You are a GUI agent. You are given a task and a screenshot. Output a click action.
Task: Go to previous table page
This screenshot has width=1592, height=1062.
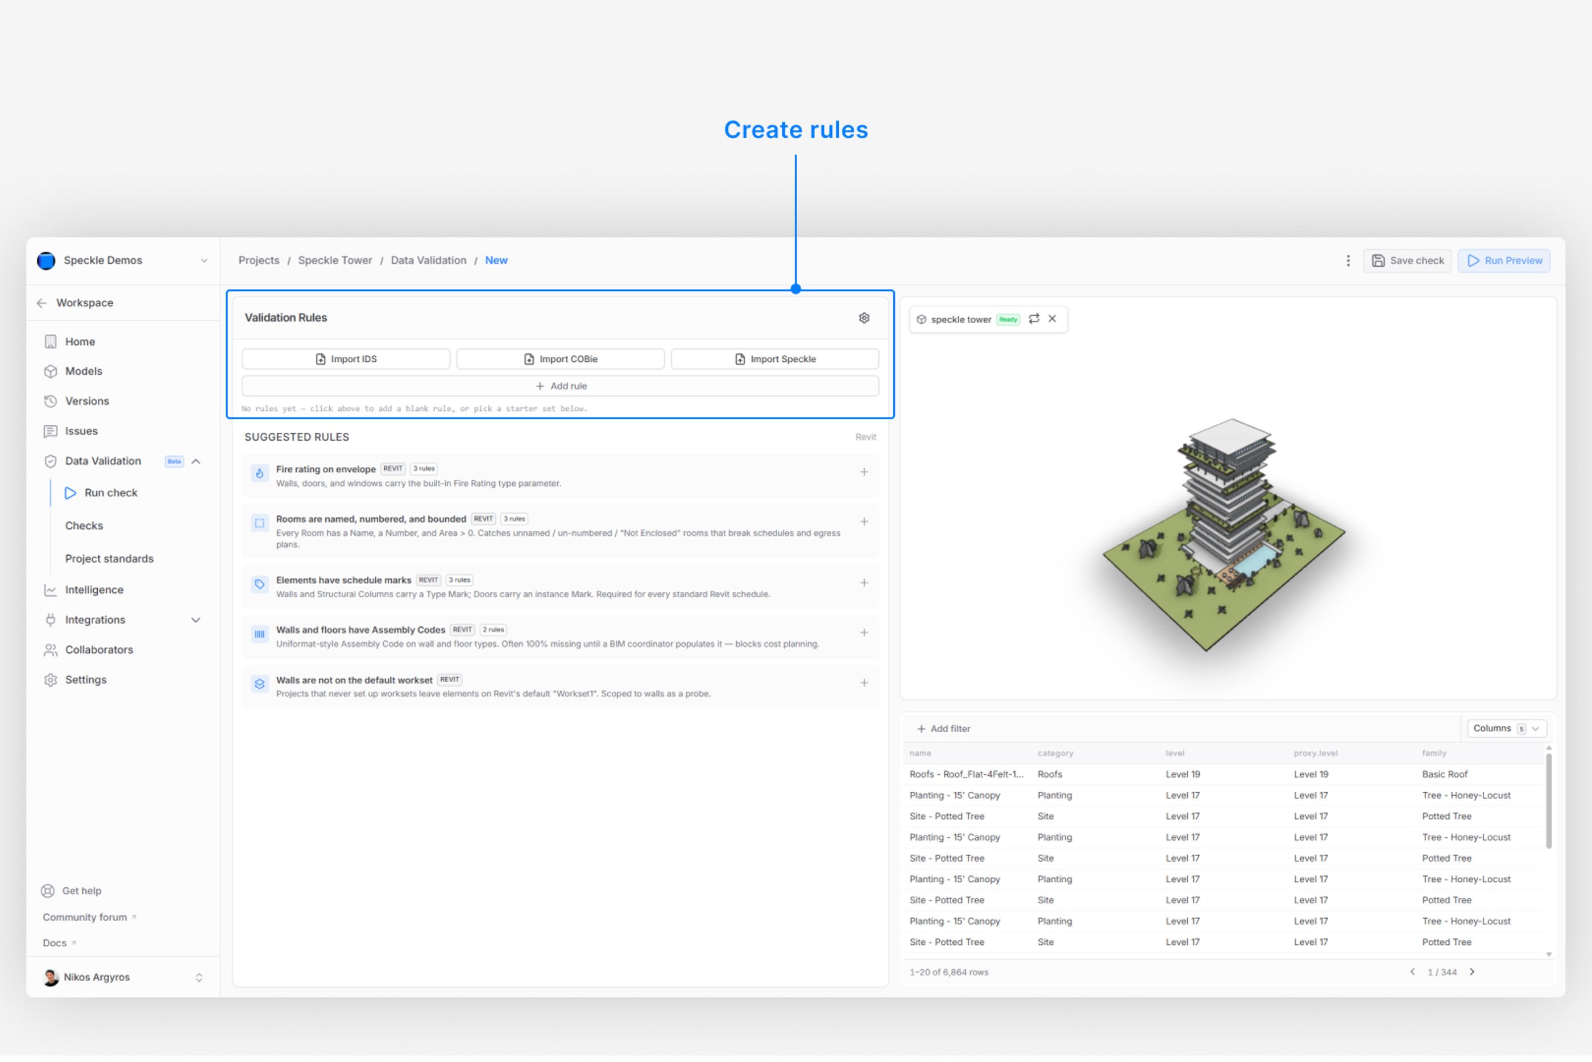tap(1413, 973)
